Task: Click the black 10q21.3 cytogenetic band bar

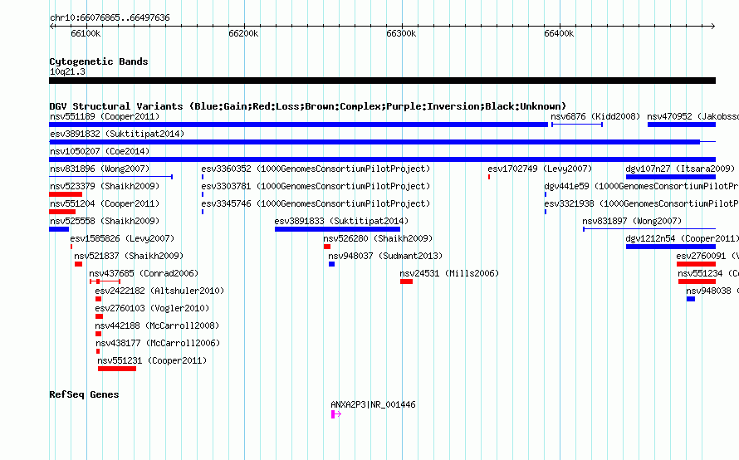Action: 382,81
